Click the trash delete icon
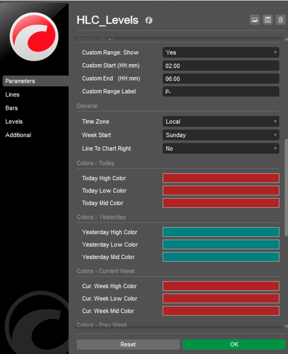Image resolution: width=288 pixels, height=354 pixels. 280,20
